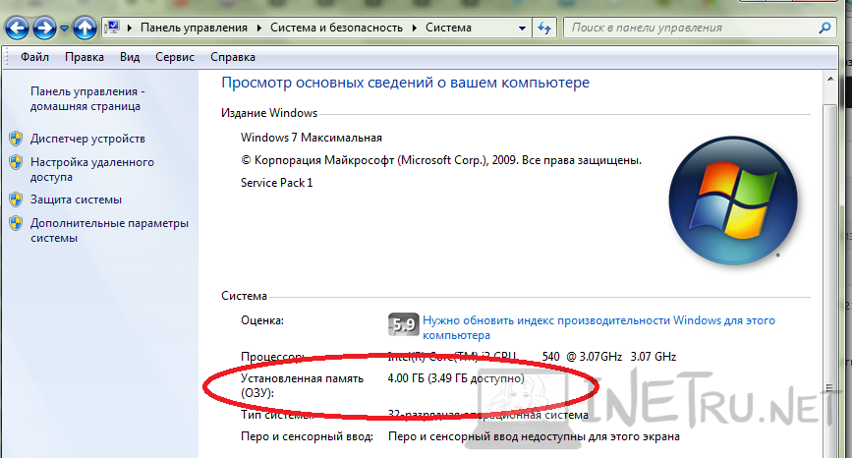
Task: Click shield icon beside Дополнительные параметры системы
Action: coord(16,223)
